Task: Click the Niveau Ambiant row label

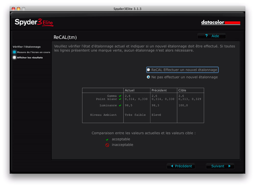Action: point(104,115)
